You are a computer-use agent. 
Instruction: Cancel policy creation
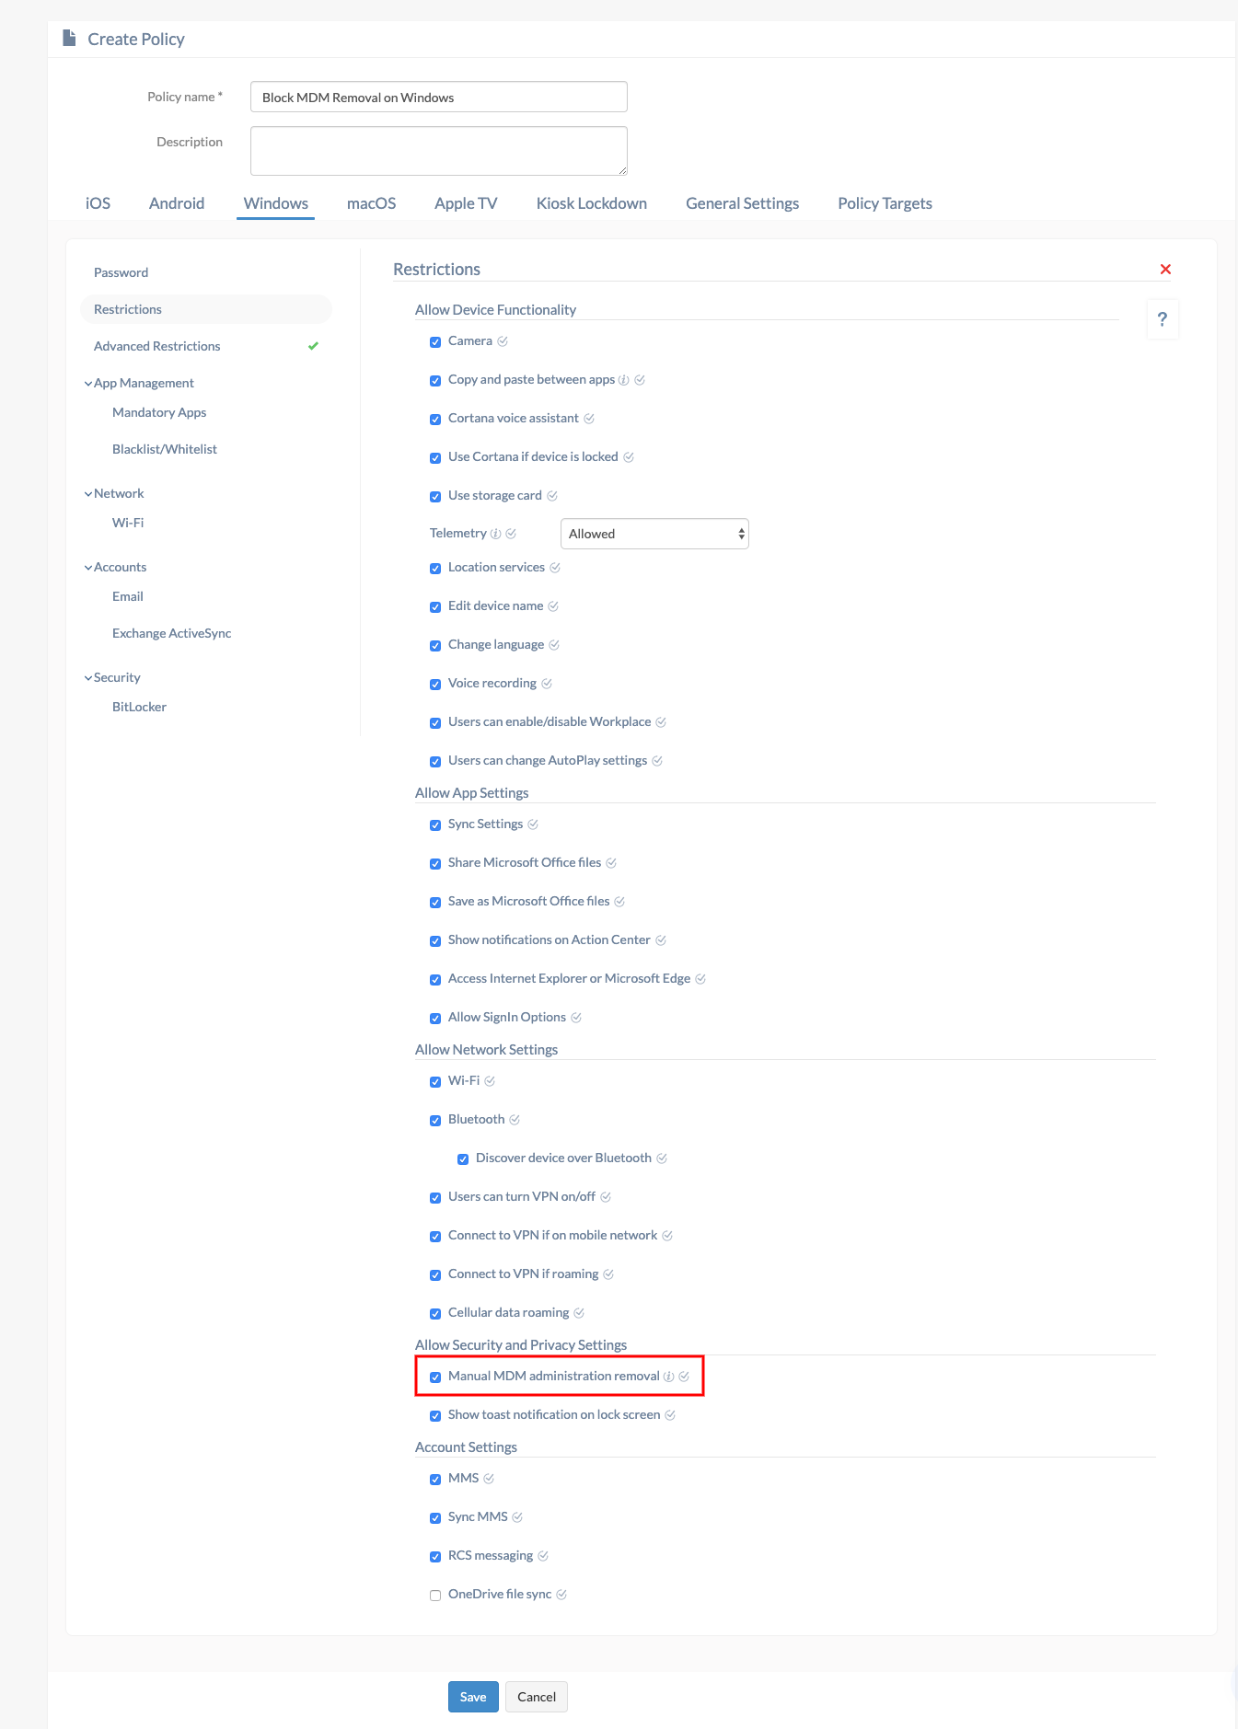537,1697
